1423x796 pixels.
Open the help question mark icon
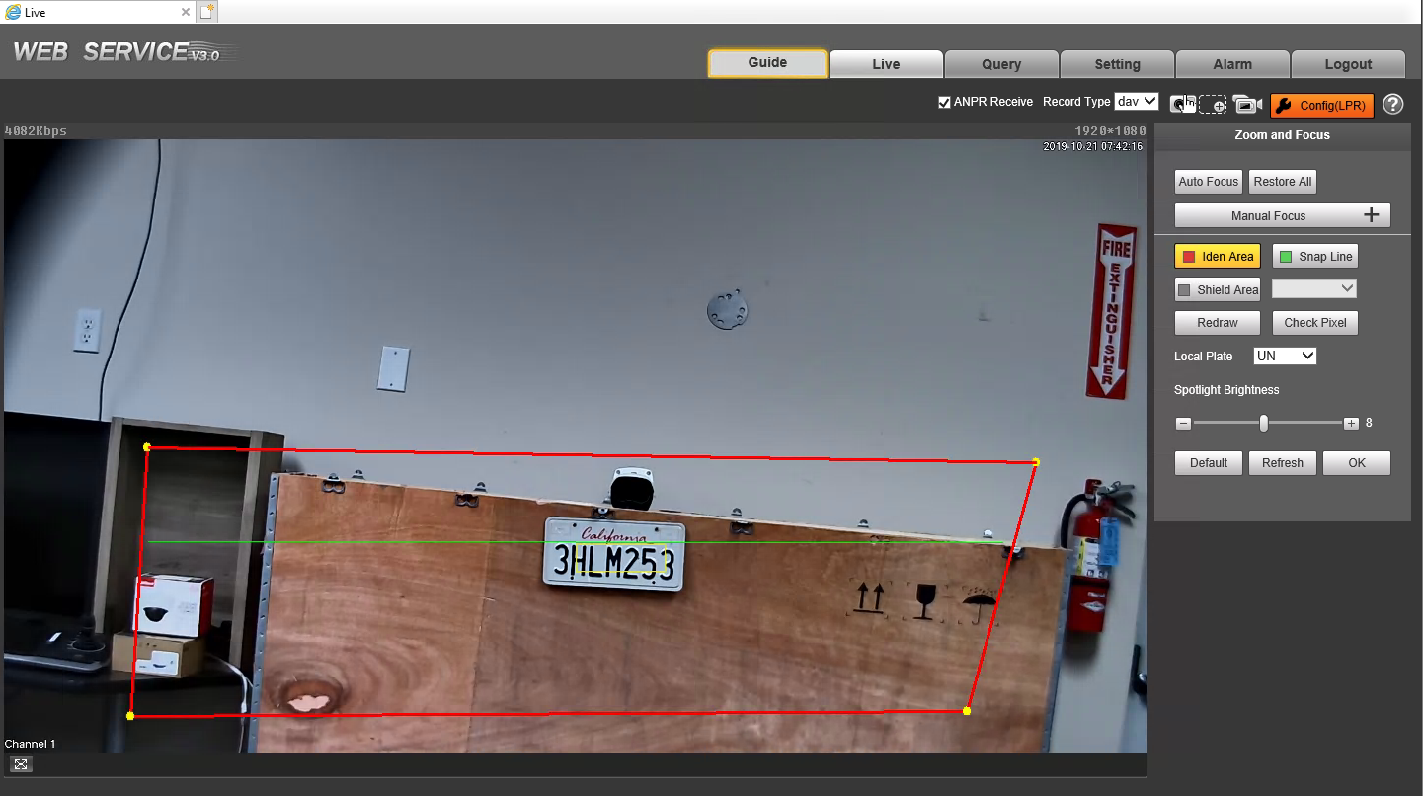1392,105
